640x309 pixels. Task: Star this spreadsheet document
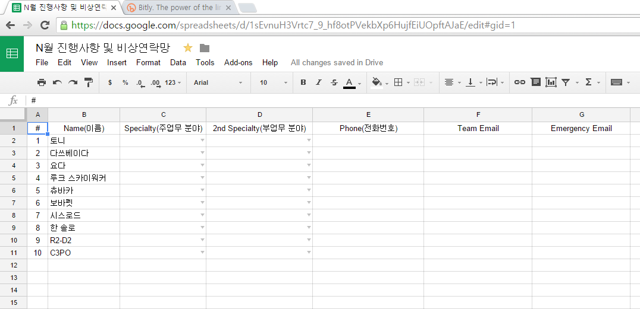(188, 48)
